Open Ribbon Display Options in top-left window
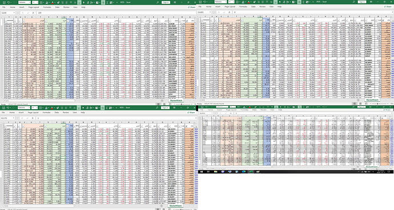394x210 pixels. [x=175, y=2]
